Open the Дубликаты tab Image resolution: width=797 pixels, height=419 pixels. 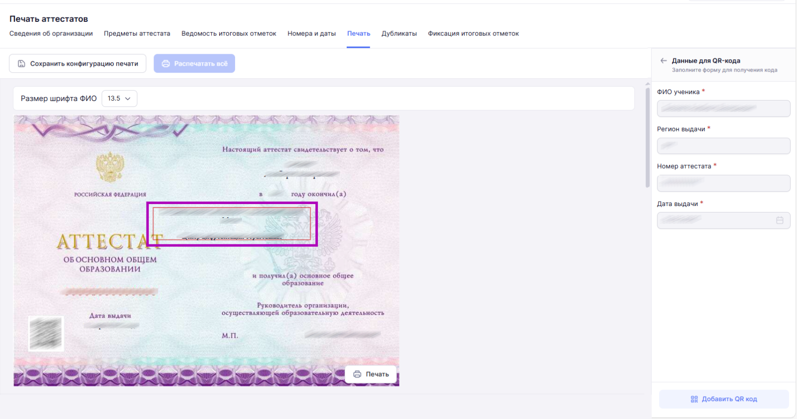[x=399, y=34]
